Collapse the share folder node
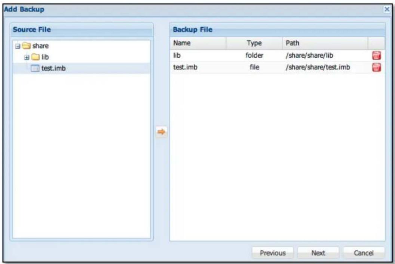 (x=17, y=46)
